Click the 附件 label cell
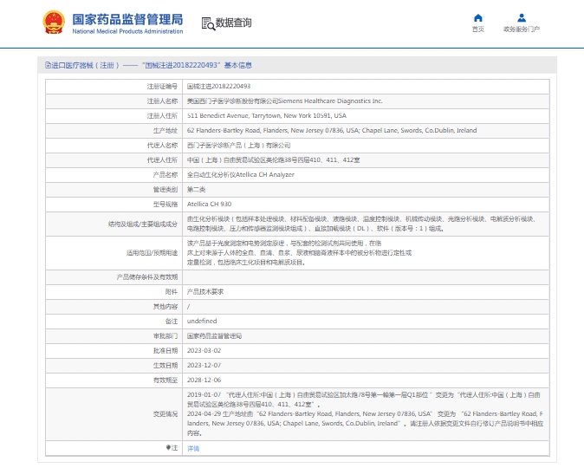 tap(114, 292)
